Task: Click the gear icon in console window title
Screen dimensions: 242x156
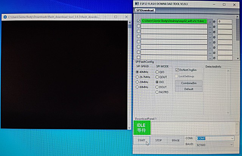Action: (x=5, y=17)
